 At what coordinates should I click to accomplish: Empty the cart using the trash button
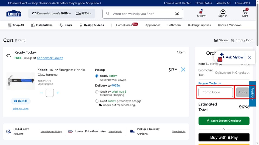tap(242, 40)
